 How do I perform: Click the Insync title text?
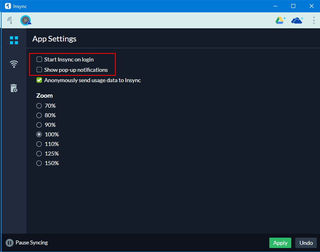coord(20,6)
